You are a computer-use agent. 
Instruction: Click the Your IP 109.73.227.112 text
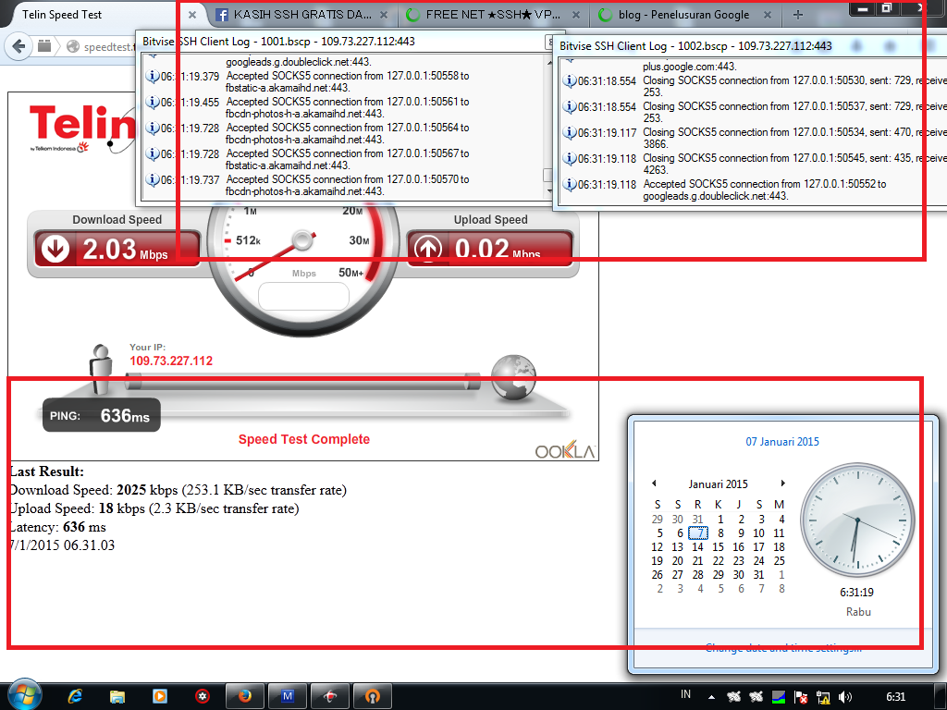(171, 355)
